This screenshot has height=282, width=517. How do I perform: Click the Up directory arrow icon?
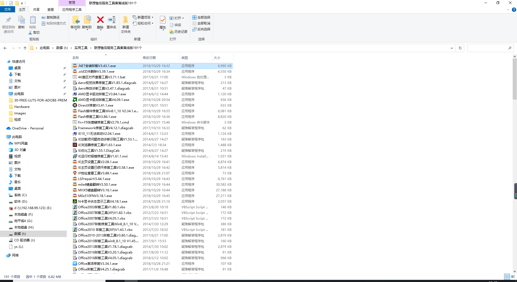point(25,48)
